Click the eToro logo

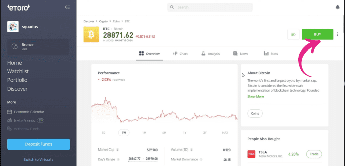(19, 7)
